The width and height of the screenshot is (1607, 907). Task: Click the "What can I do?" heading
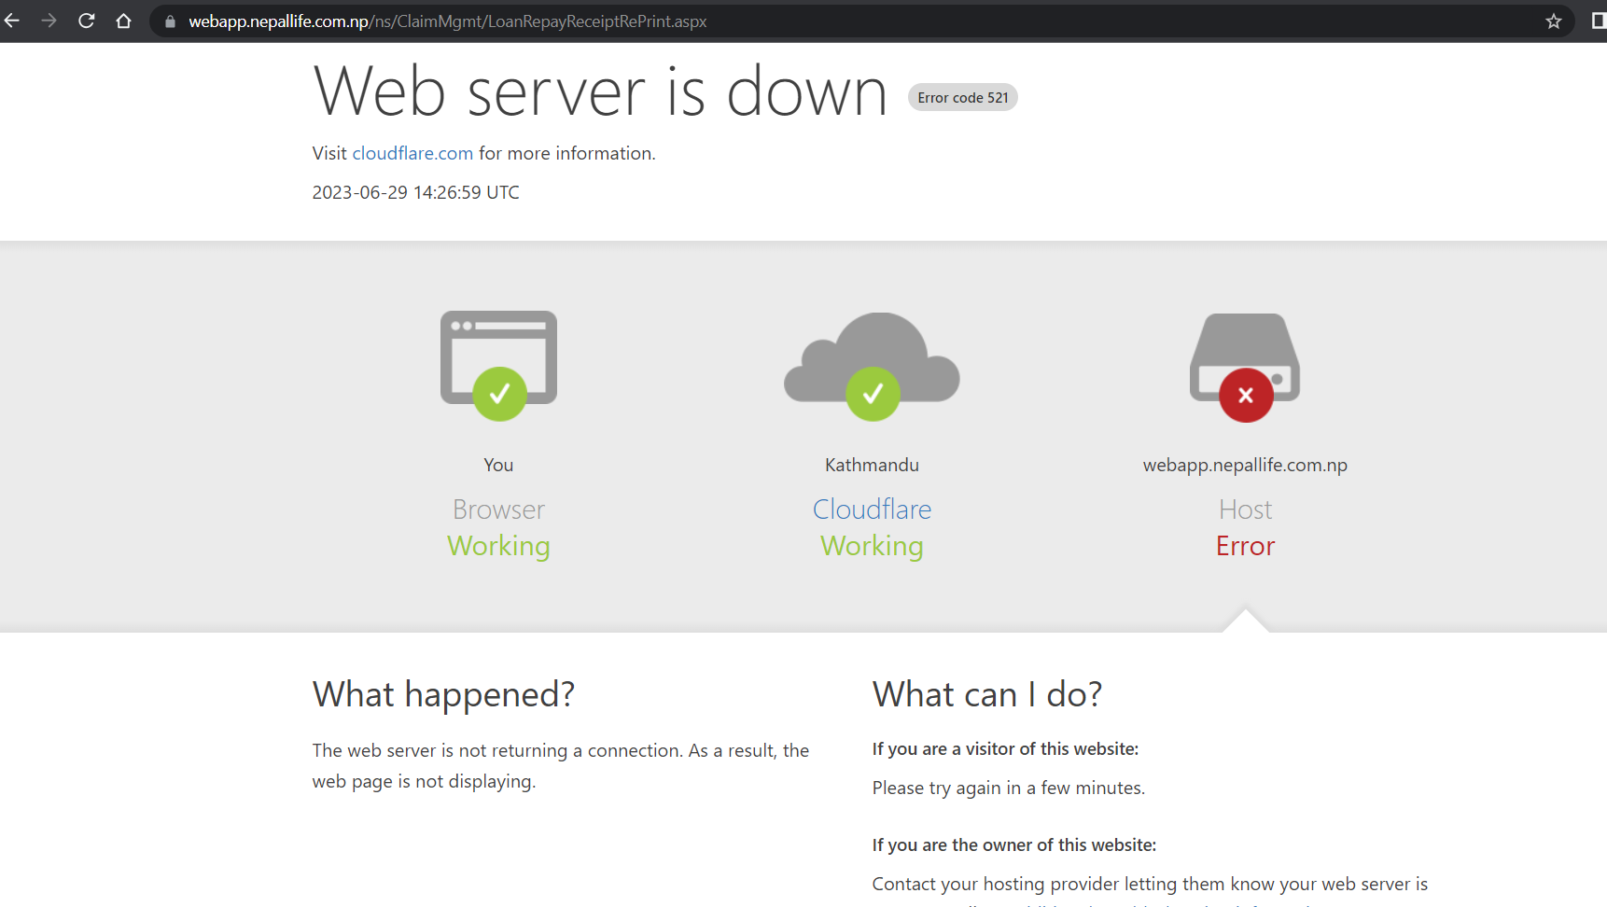[x=986, y=694]
